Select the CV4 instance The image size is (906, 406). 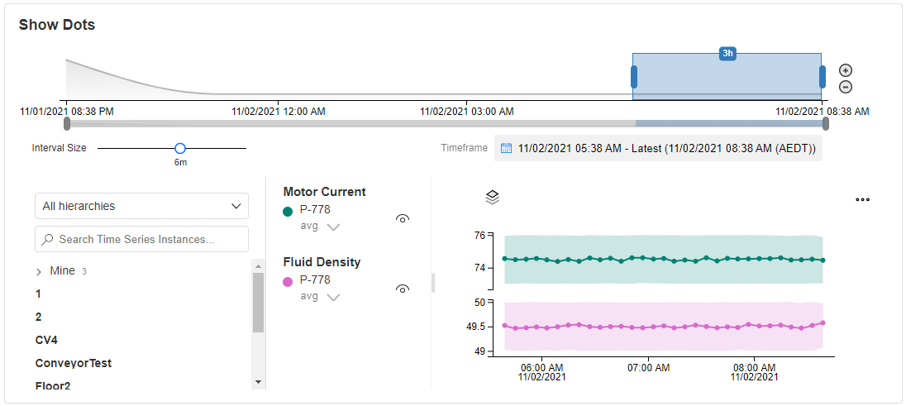click(x=46, y=340)
